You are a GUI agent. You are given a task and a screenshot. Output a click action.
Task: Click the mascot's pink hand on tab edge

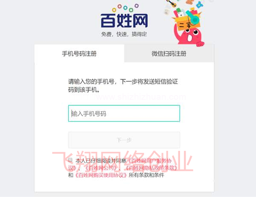coord(200,44)
